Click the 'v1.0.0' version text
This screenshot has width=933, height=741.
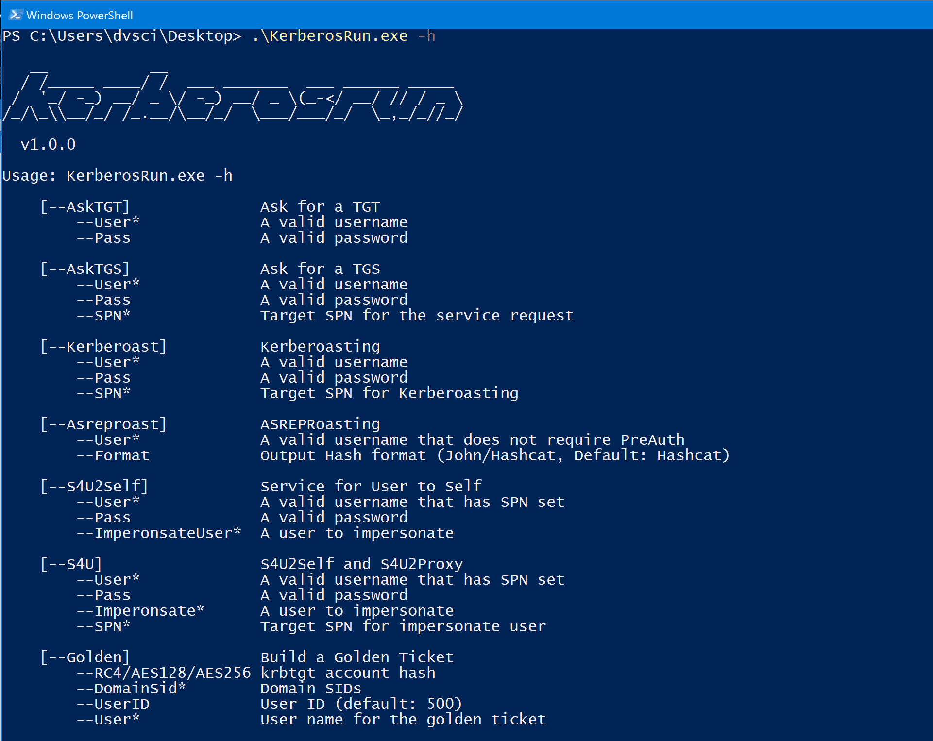pos(48,144)
